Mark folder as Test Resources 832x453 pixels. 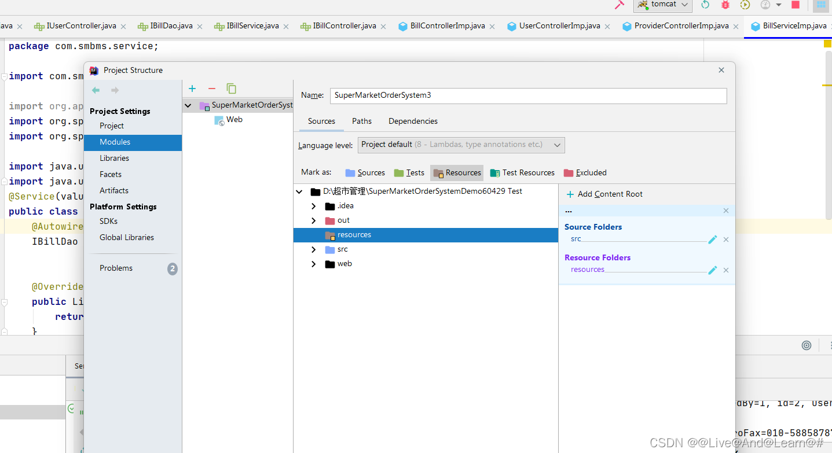[x=522, y=172]
